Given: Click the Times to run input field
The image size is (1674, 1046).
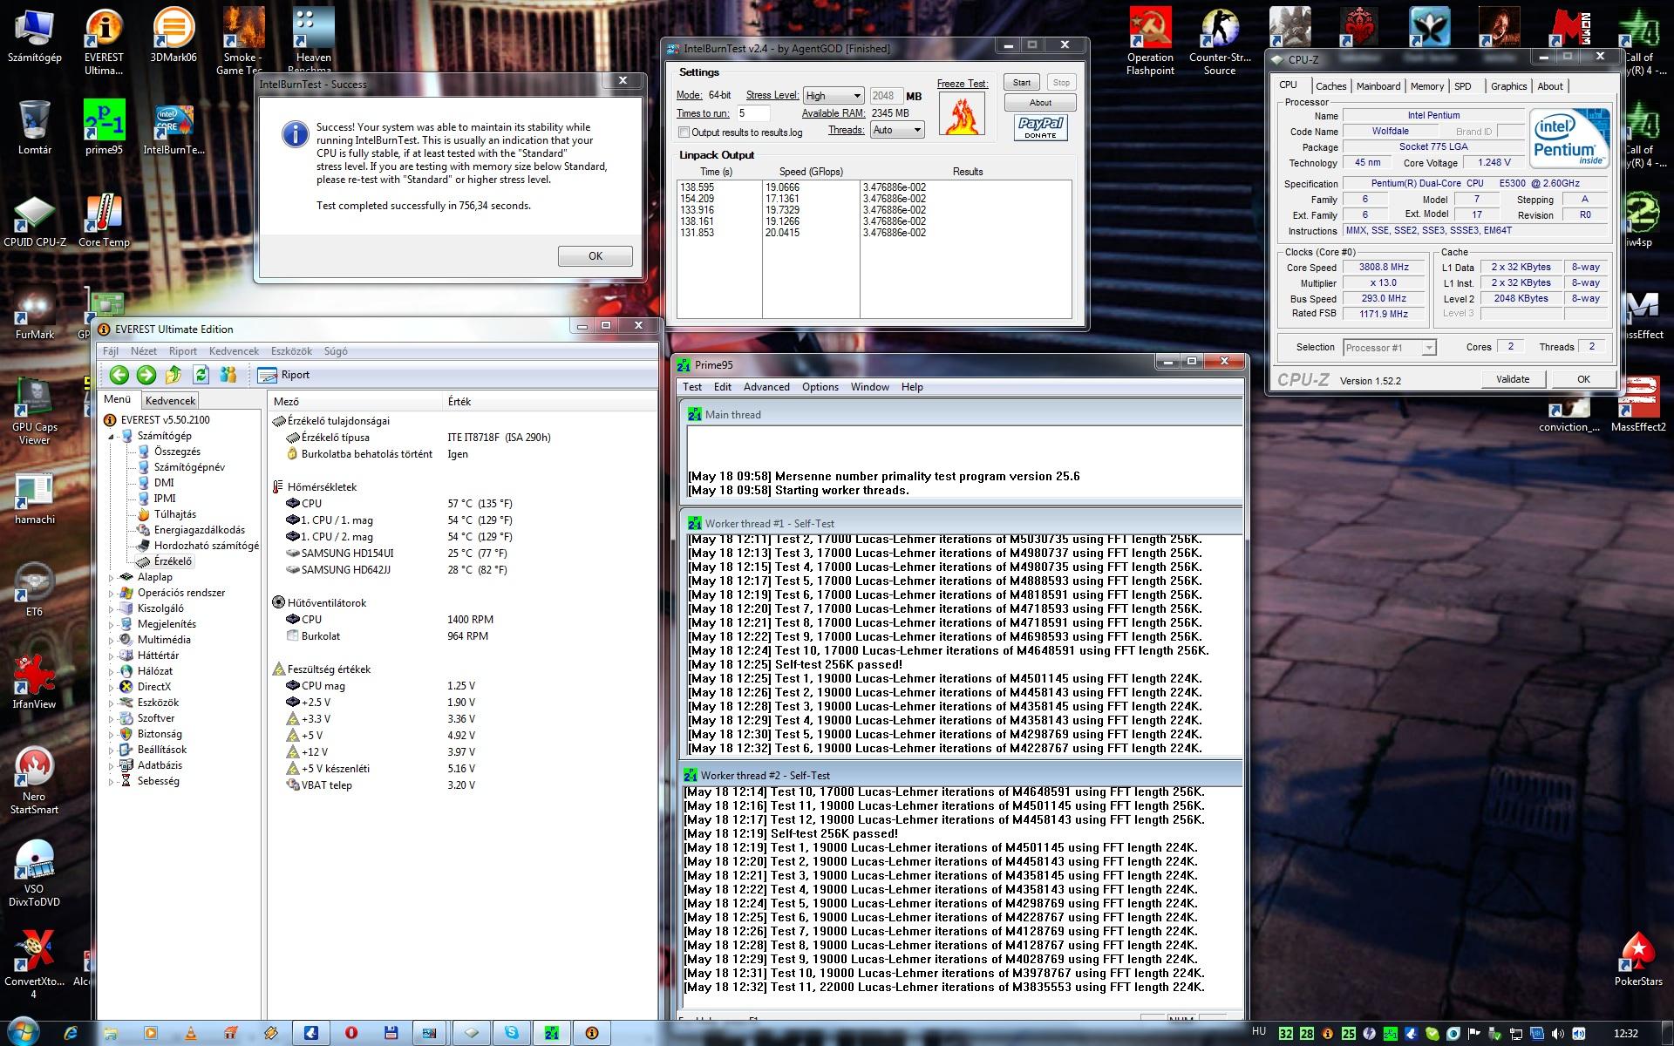Looking at the screenshot, I should pos(753,113).
